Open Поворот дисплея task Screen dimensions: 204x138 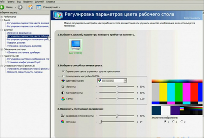click(16, 43)
